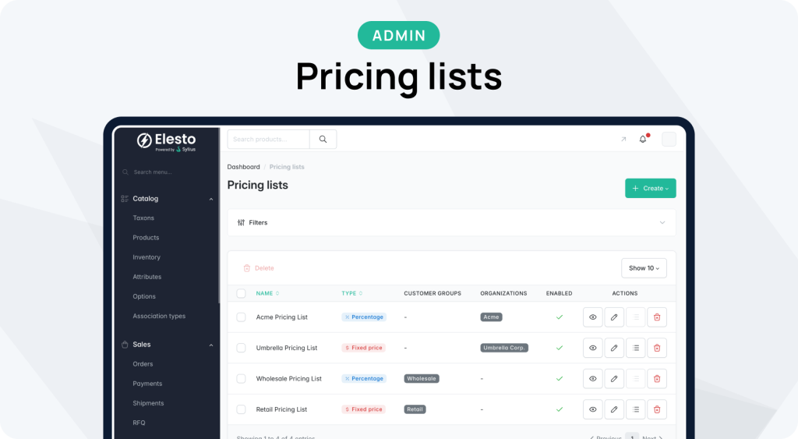Open the list icon for Umbrella Pricing List

click(636, 348)
